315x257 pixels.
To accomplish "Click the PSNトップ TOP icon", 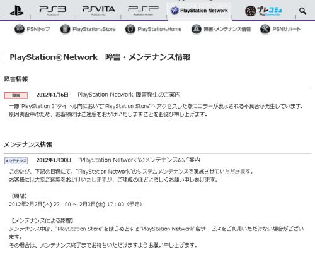I will point(20,29).
